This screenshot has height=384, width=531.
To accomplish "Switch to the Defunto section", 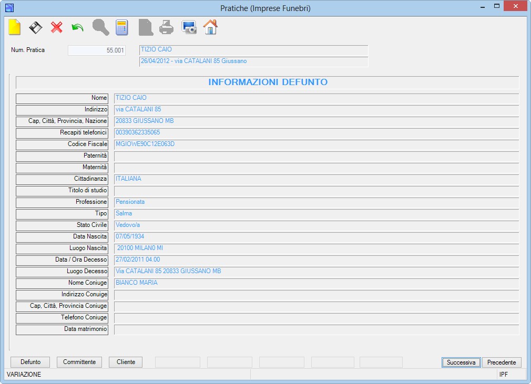I will click(x=30, y=362).
